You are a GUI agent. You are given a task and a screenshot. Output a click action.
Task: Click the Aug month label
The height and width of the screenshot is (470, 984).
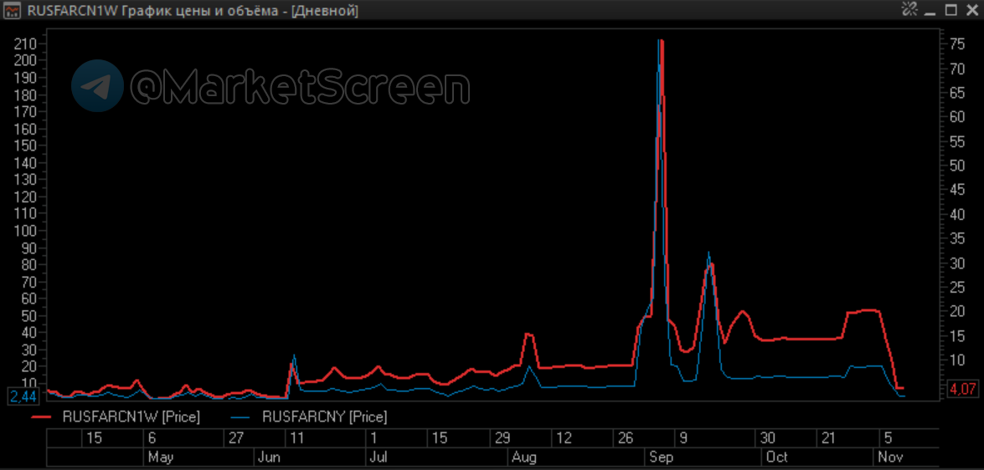click(524, 457)
